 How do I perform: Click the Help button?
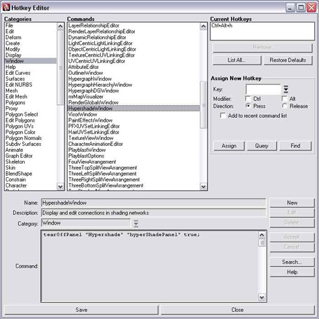pos(292,272)
